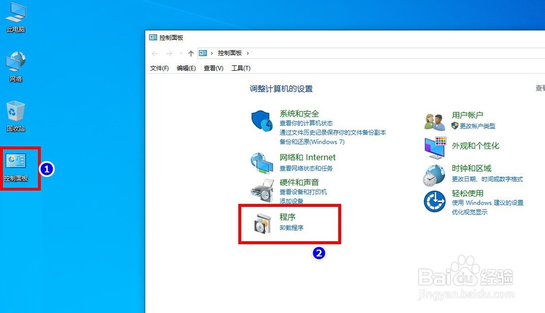This screenshot has height=313, width=545.
Task: Click the 系统和安全 shield icon
Action: pyautogui.click(x=262, y=121)
